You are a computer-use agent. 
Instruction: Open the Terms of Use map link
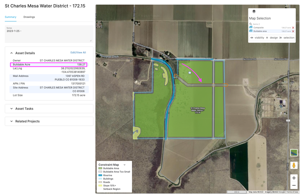point(292,192)
